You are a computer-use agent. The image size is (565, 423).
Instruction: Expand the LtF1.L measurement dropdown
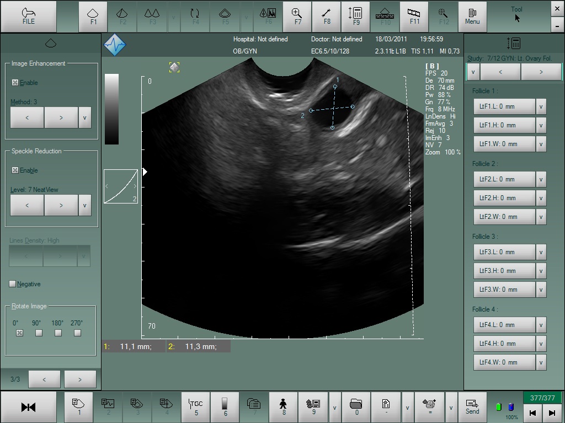(x=541, y=106)
